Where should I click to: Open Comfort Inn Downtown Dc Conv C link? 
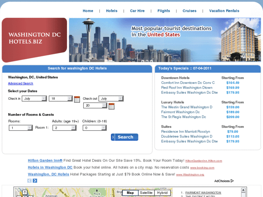click(188, 83)
